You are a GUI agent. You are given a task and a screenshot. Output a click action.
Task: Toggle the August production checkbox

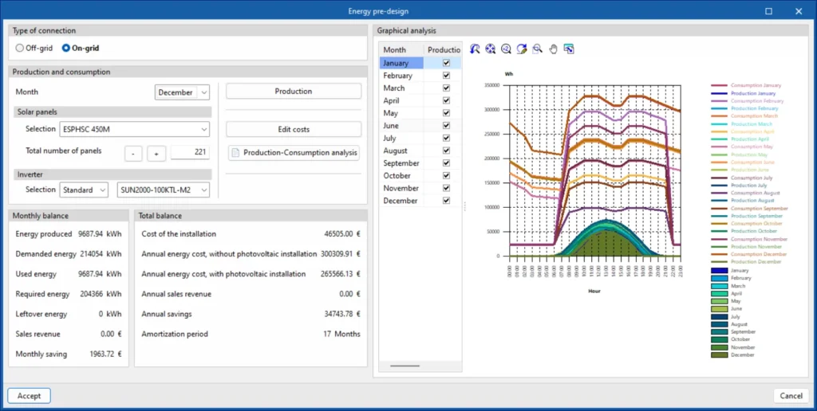[446, 151]
